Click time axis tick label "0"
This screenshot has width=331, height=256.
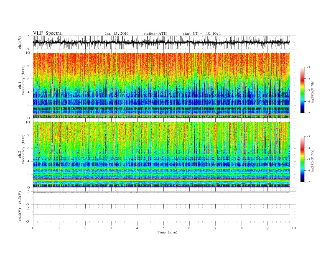(x=33, y=228)
